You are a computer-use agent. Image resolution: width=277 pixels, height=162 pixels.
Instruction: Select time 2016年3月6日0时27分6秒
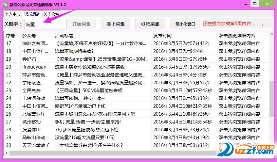pyautogui.click(x=180, y=59)
